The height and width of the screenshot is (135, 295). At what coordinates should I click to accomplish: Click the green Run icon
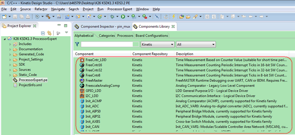(x=123, y=17)
